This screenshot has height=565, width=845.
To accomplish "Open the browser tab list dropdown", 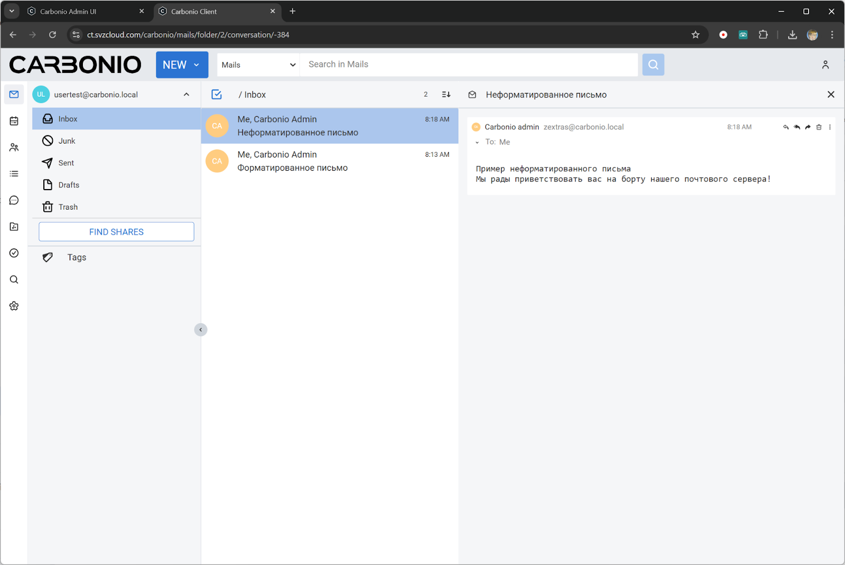I will coord(12,11).
